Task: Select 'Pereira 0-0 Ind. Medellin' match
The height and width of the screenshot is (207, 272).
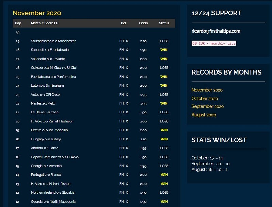Action: [49, 130]
